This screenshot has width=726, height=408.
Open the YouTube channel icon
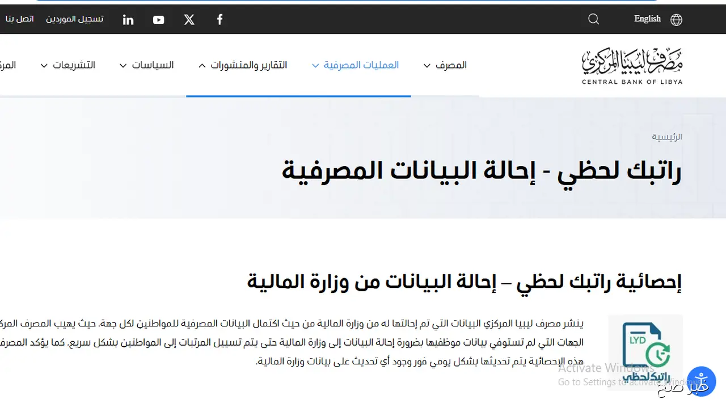[x=158, y=19]
